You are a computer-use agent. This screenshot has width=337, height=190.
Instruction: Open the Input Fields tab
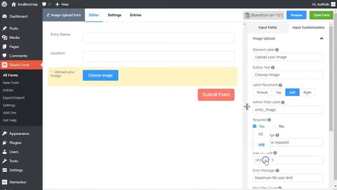pyautogui.click(x=267, y=27)
